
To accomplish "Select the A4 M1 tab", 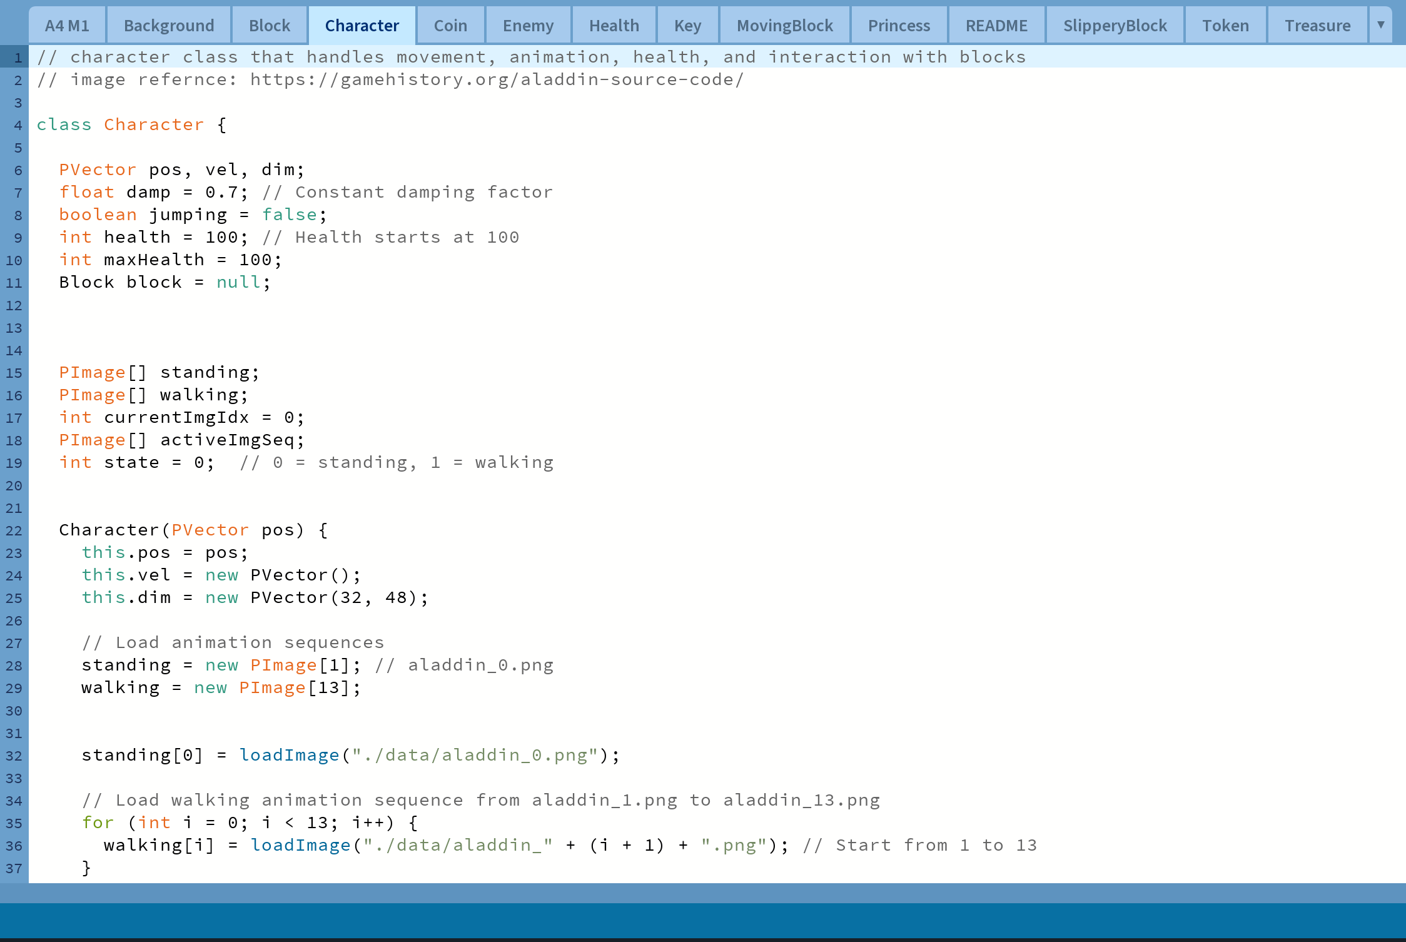I will (67, 25).
